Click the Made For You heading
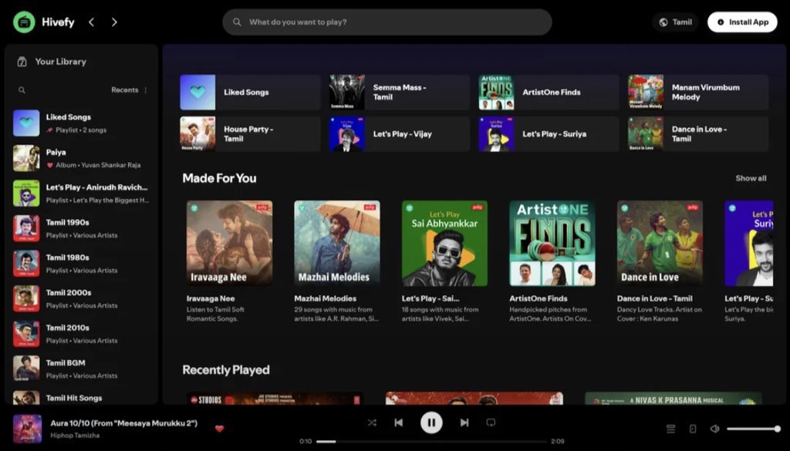The width and height of the screenshot is (790, 451). (219, 178)
